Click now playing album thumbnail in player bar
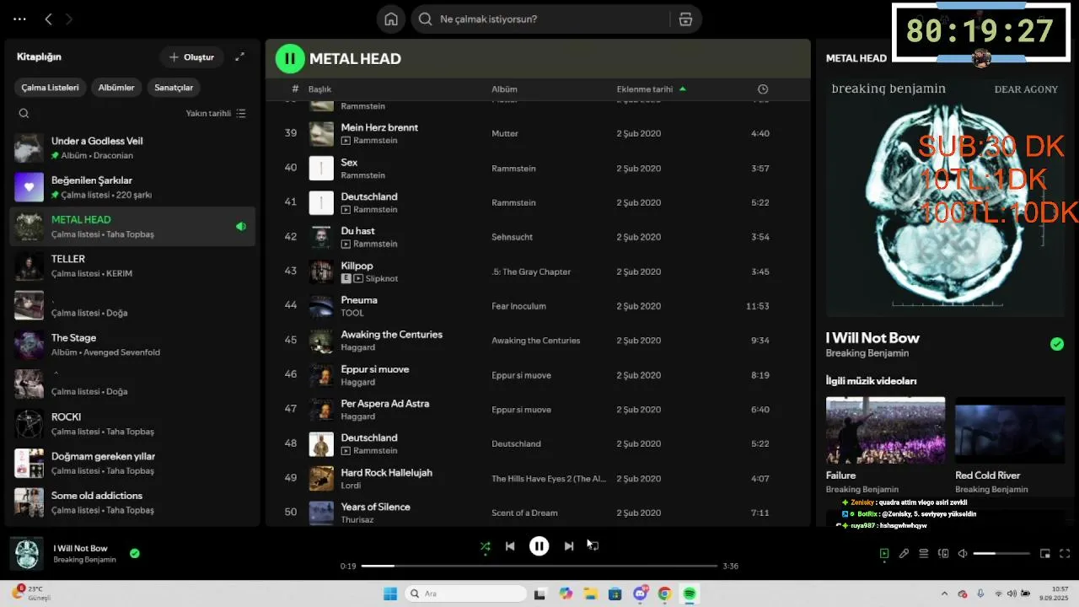 click(x=26, y=554)
